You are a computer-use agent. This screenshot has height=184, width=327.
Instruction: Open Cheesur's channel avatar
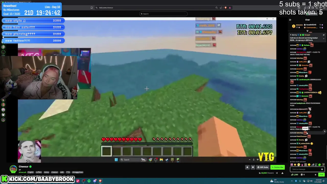tap(13, 169)
